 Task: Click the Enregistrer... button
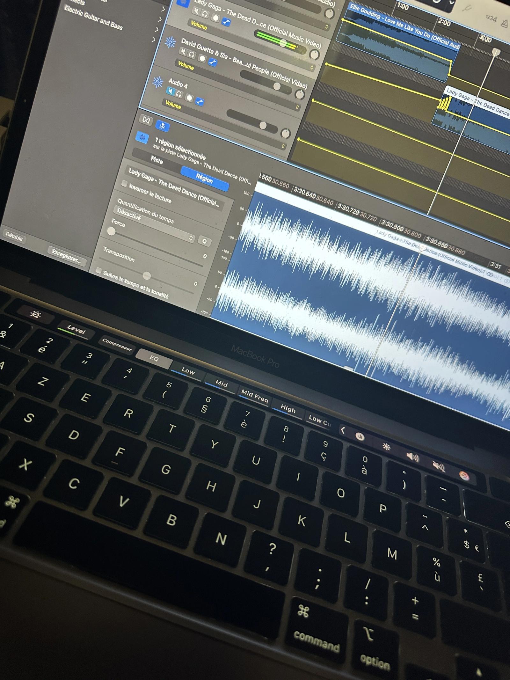pos(66,256)
